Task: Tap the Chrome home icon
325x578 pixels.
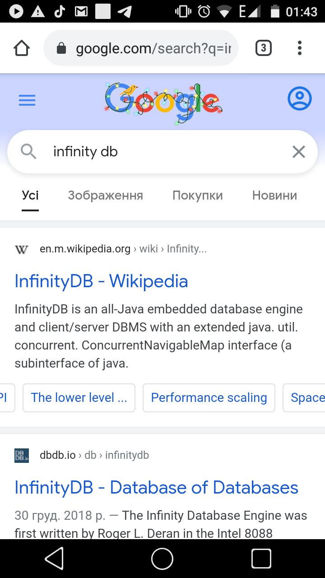Action: pos(22,48)
